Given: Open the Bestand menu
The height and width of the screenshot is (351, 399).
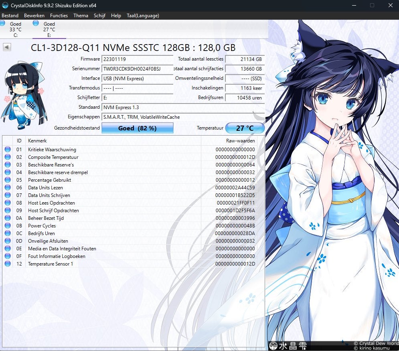Looking at the screenshot, I should pos(10,16).
